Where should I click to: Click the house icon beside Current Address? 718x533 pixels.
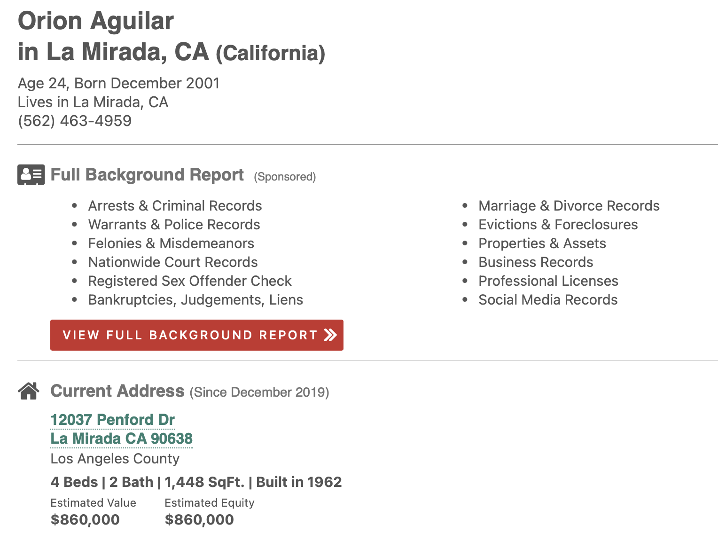pos(29,391)
